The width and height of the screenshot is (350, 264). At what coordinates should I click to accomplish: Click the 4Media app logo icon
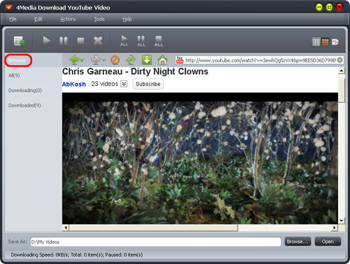point(9,8)
